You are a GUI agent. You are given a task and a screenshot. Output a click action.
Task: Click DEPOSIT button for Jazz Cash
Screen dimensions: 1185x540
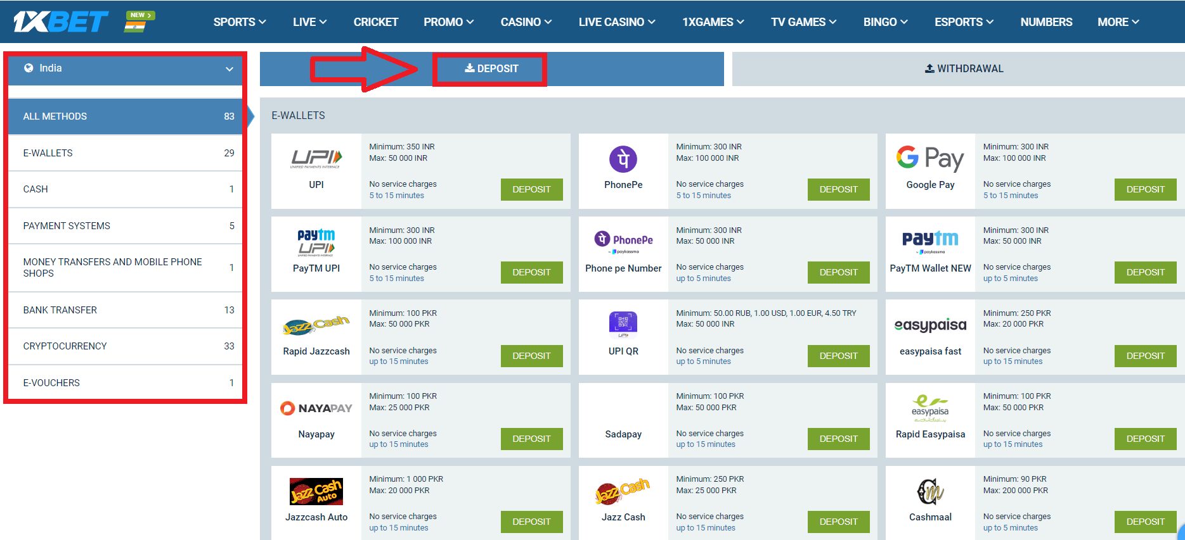(838, 522)
